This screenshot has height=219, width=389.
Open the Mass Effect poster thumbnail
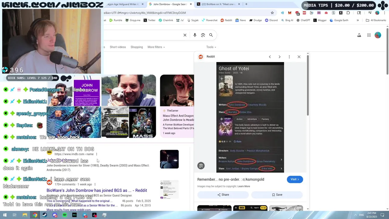click(143, 122)
